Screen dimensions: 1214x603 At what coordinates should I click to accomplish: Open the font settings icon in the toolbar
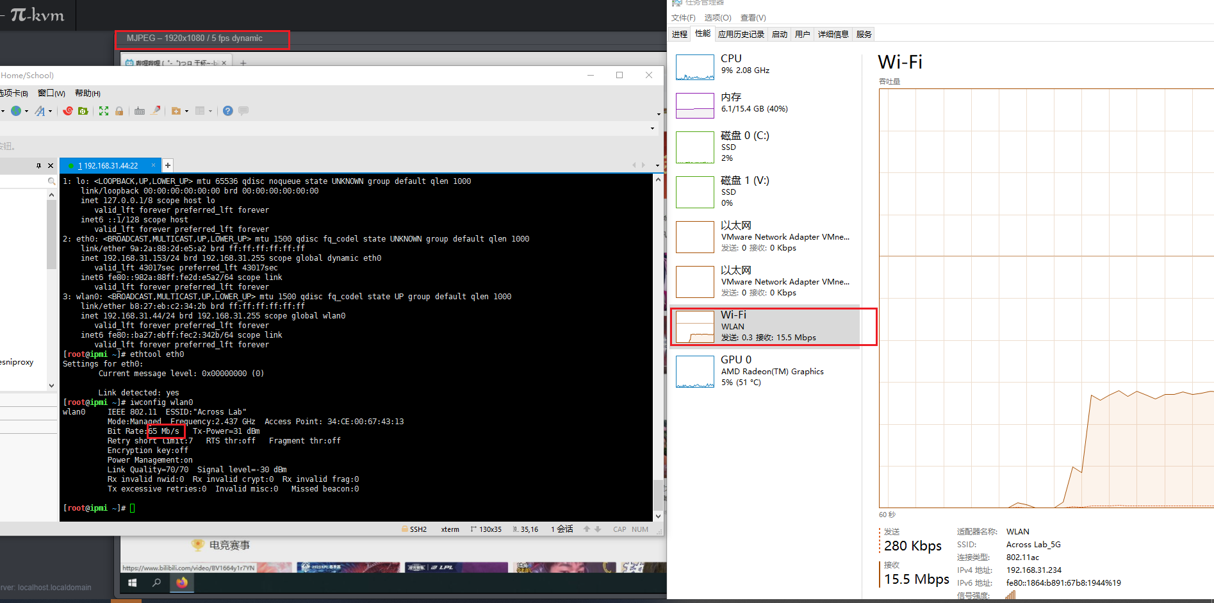pos(40,111)
